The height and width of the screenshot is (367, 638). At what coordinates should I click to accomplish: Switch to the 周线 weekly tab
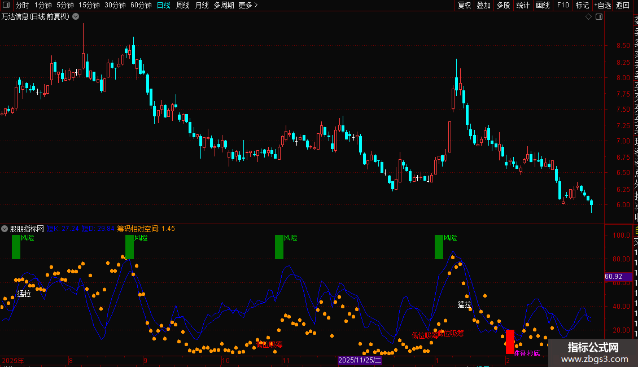pyautogui.click(x=183, y=5)
